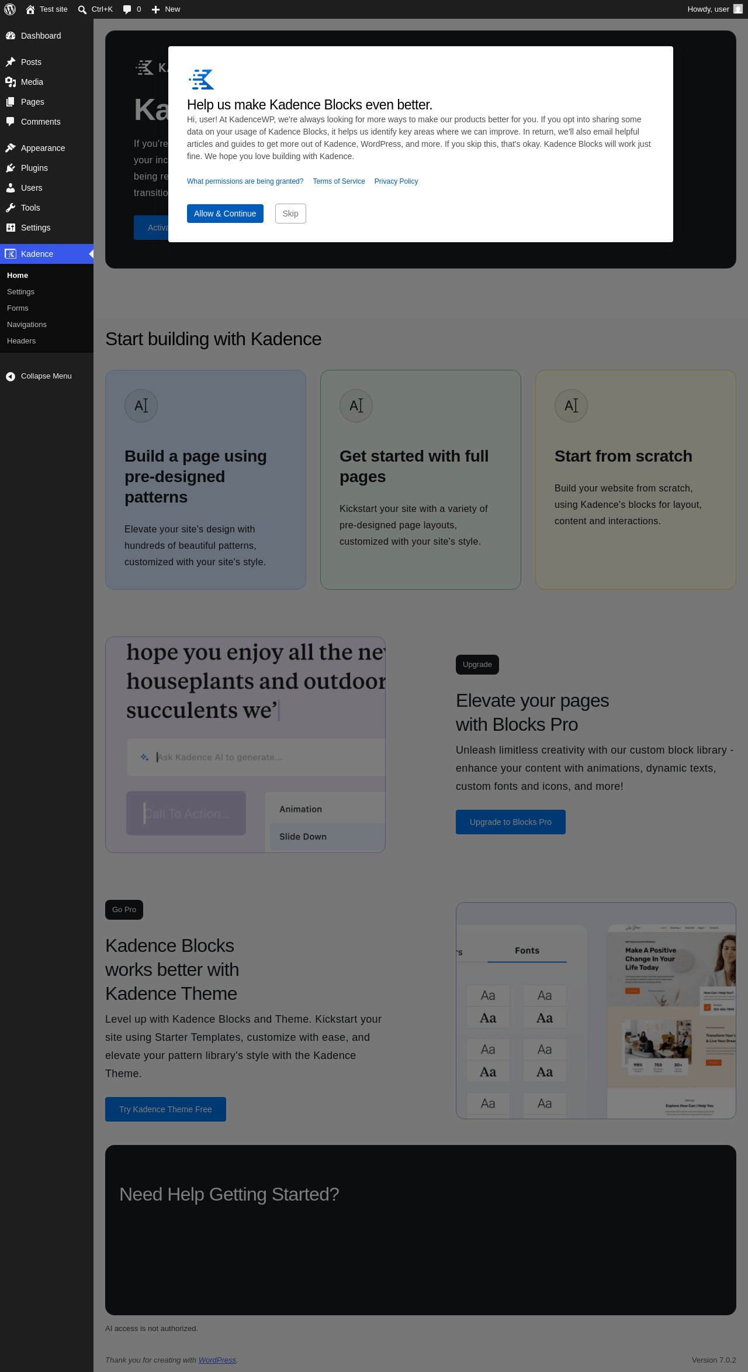Click the Media library icon
The height and width of the screenshot is (1372, 748).
[x=11, y=82]
